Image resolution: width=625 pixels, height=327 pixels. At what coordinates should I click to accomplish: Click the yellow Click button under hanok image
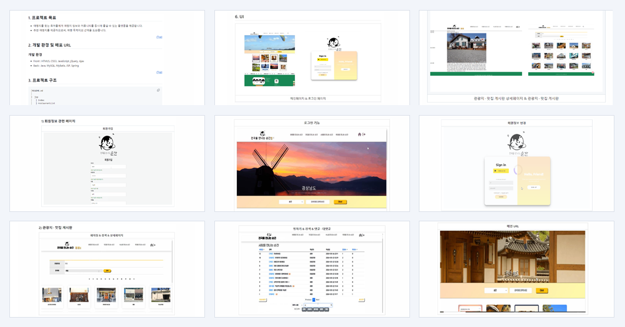(542, 291)
